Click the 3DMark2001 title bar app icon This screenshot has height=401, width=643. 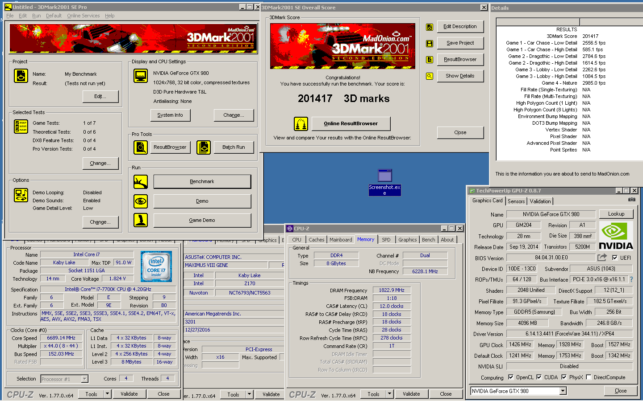click(8, 7)
